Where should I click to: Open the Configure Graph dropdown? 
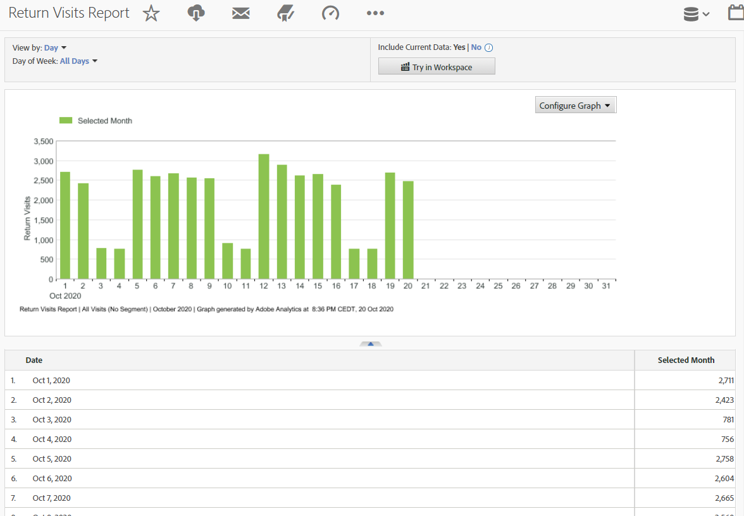576,105
